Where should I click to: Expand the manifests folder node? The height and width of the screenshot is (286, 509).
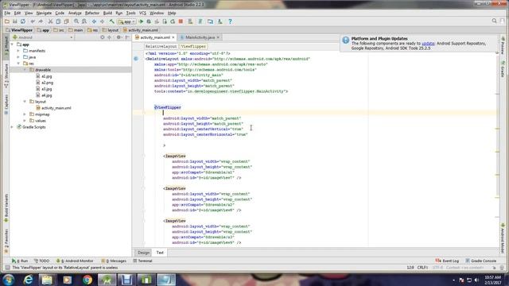click(x=18, y=51)
